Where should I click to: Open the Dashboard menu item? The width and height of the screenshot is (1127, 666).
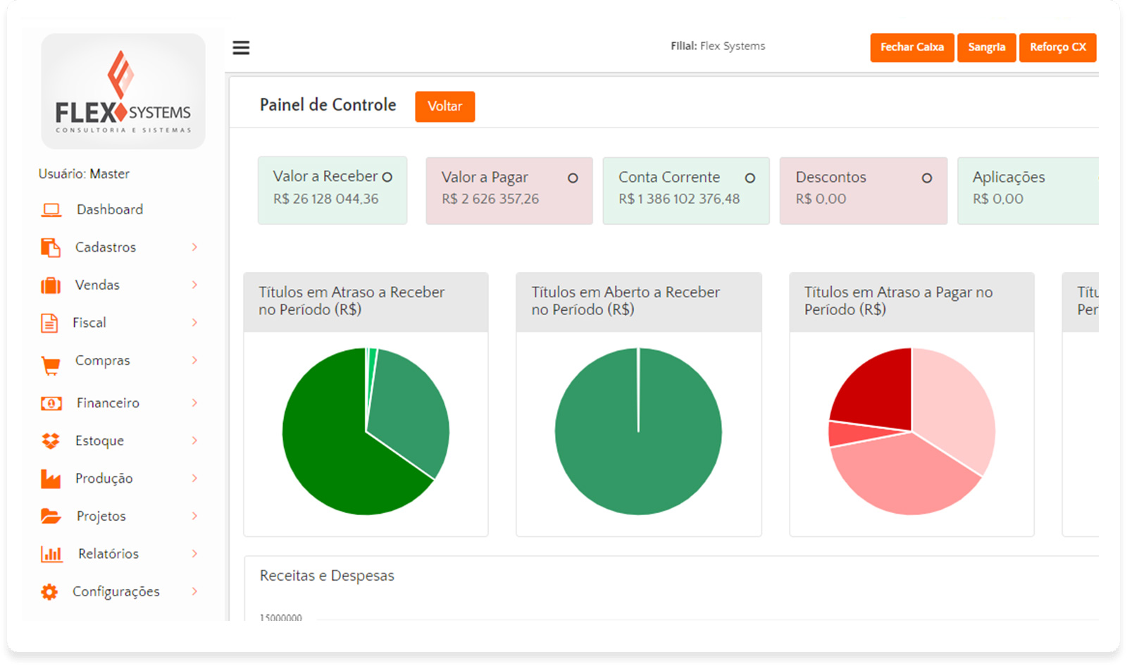pyautogui.click(x=110, y=210)
